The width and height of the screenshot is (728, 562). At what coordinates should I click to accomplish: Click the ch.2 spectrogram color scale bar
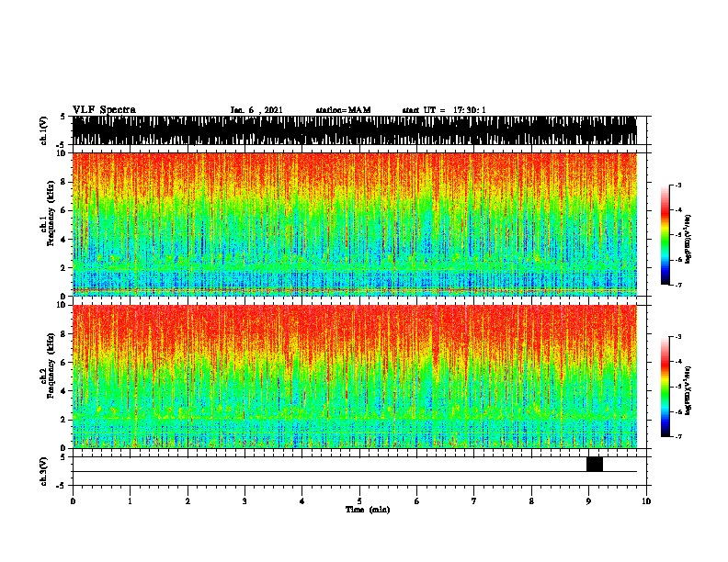click(x=665, y=387)
